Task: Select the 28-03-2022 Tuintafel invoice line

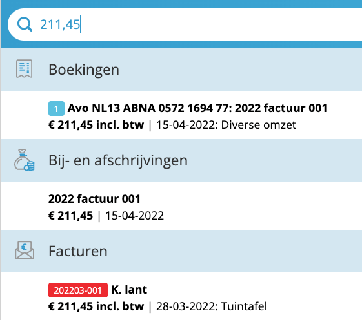Action: click(x=157, y=306)
